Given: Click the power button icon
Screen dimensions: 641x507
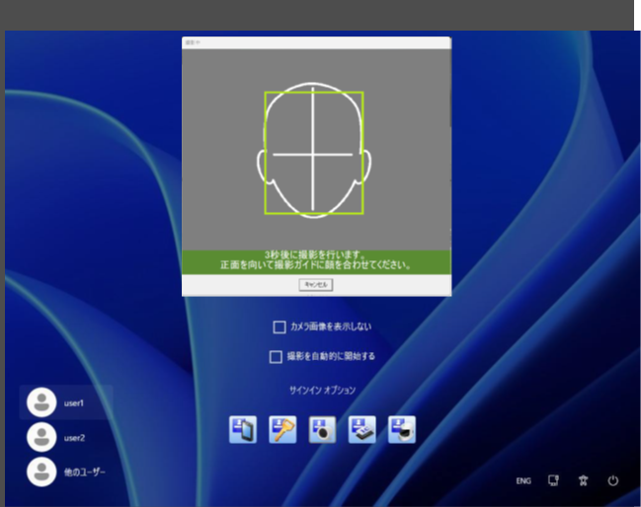Looking at the screenshot, I should point(613,480).
